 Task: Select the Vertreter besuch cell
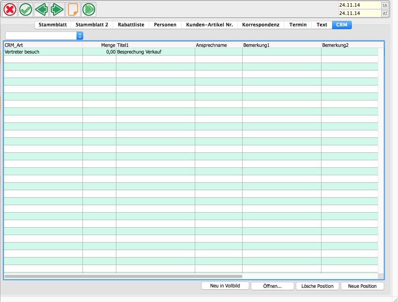click(43, 52)
